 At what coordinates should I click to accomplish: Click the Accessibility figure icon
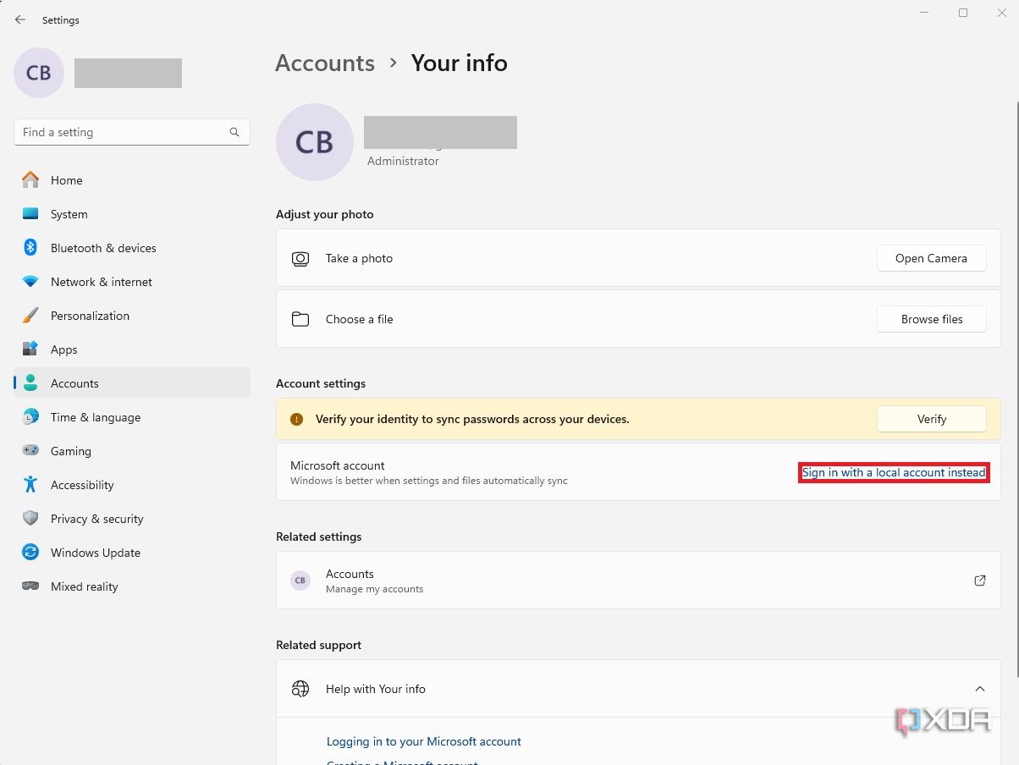tap(30, 485)
